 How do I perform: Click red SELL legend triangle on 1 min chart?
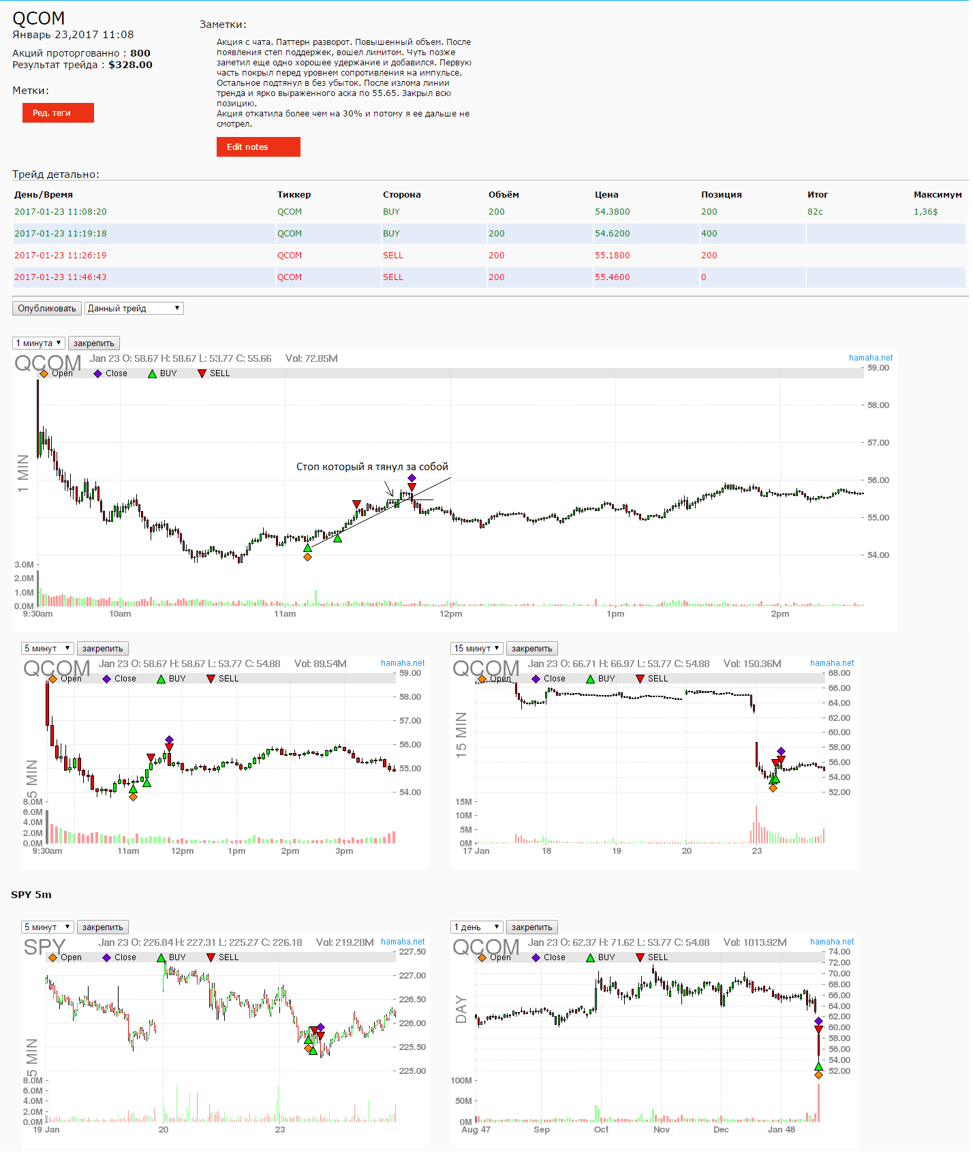click(202, 373)
